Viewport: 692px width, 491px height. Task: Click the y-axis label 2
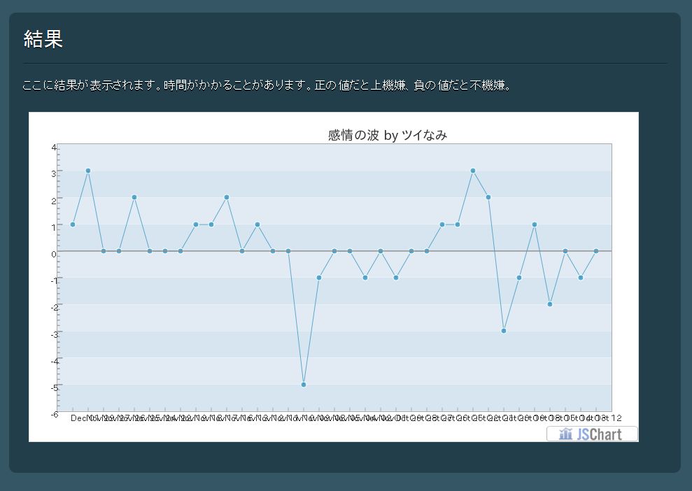point(54,201)
